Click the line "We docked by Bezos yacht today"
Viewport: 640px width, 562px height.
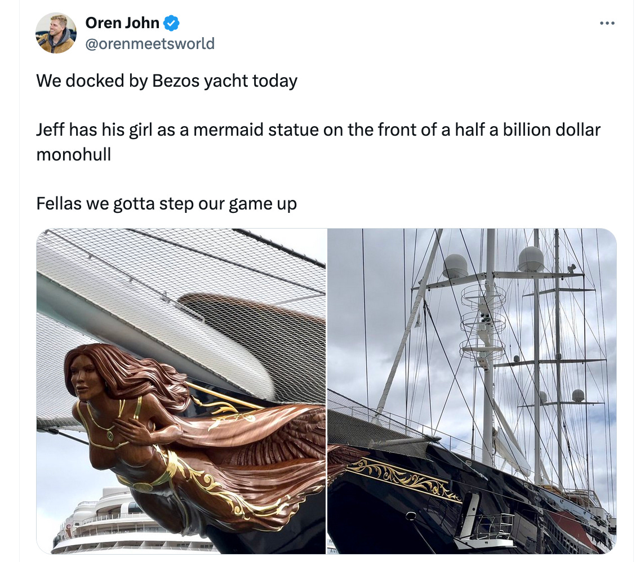(x=167, y=81)
